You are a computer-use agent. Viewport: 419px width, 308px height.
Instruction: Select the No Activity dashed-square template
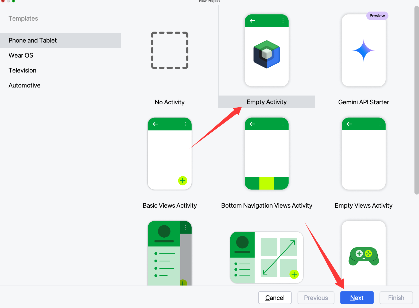point(169,51)
